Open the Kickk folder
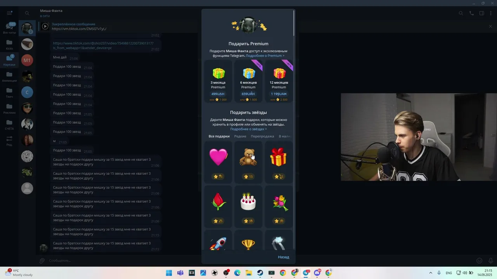 [9, 45]
